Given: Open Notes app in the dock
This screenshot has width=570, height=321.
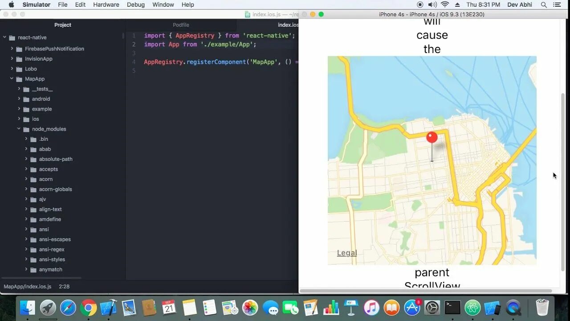Looking at the screenshot, I should pos(189,308).
